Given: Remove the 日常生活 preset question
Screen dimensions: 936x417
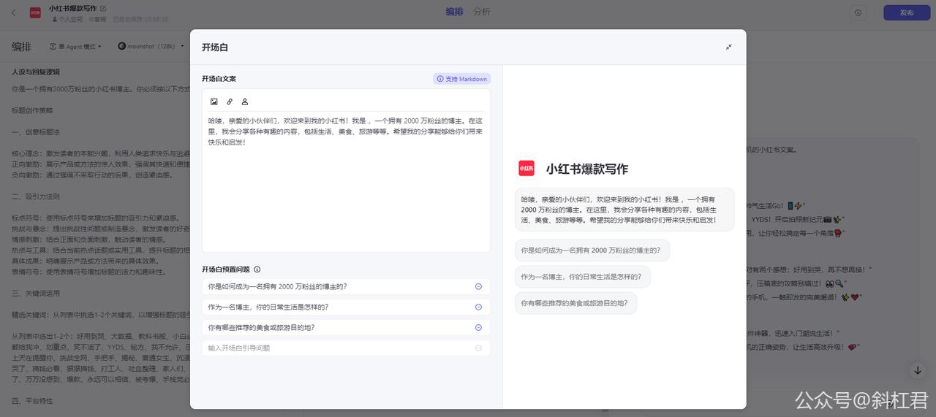Looking at the screenshot, I should pos(478,307).
